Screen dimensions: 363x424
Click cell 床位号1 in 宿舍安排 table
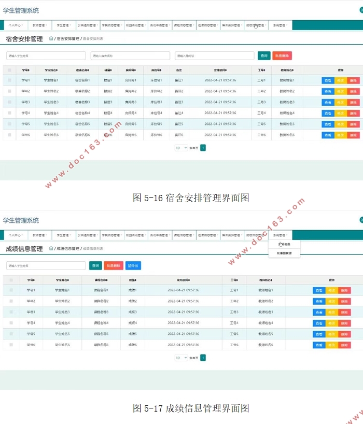point(156,80)
